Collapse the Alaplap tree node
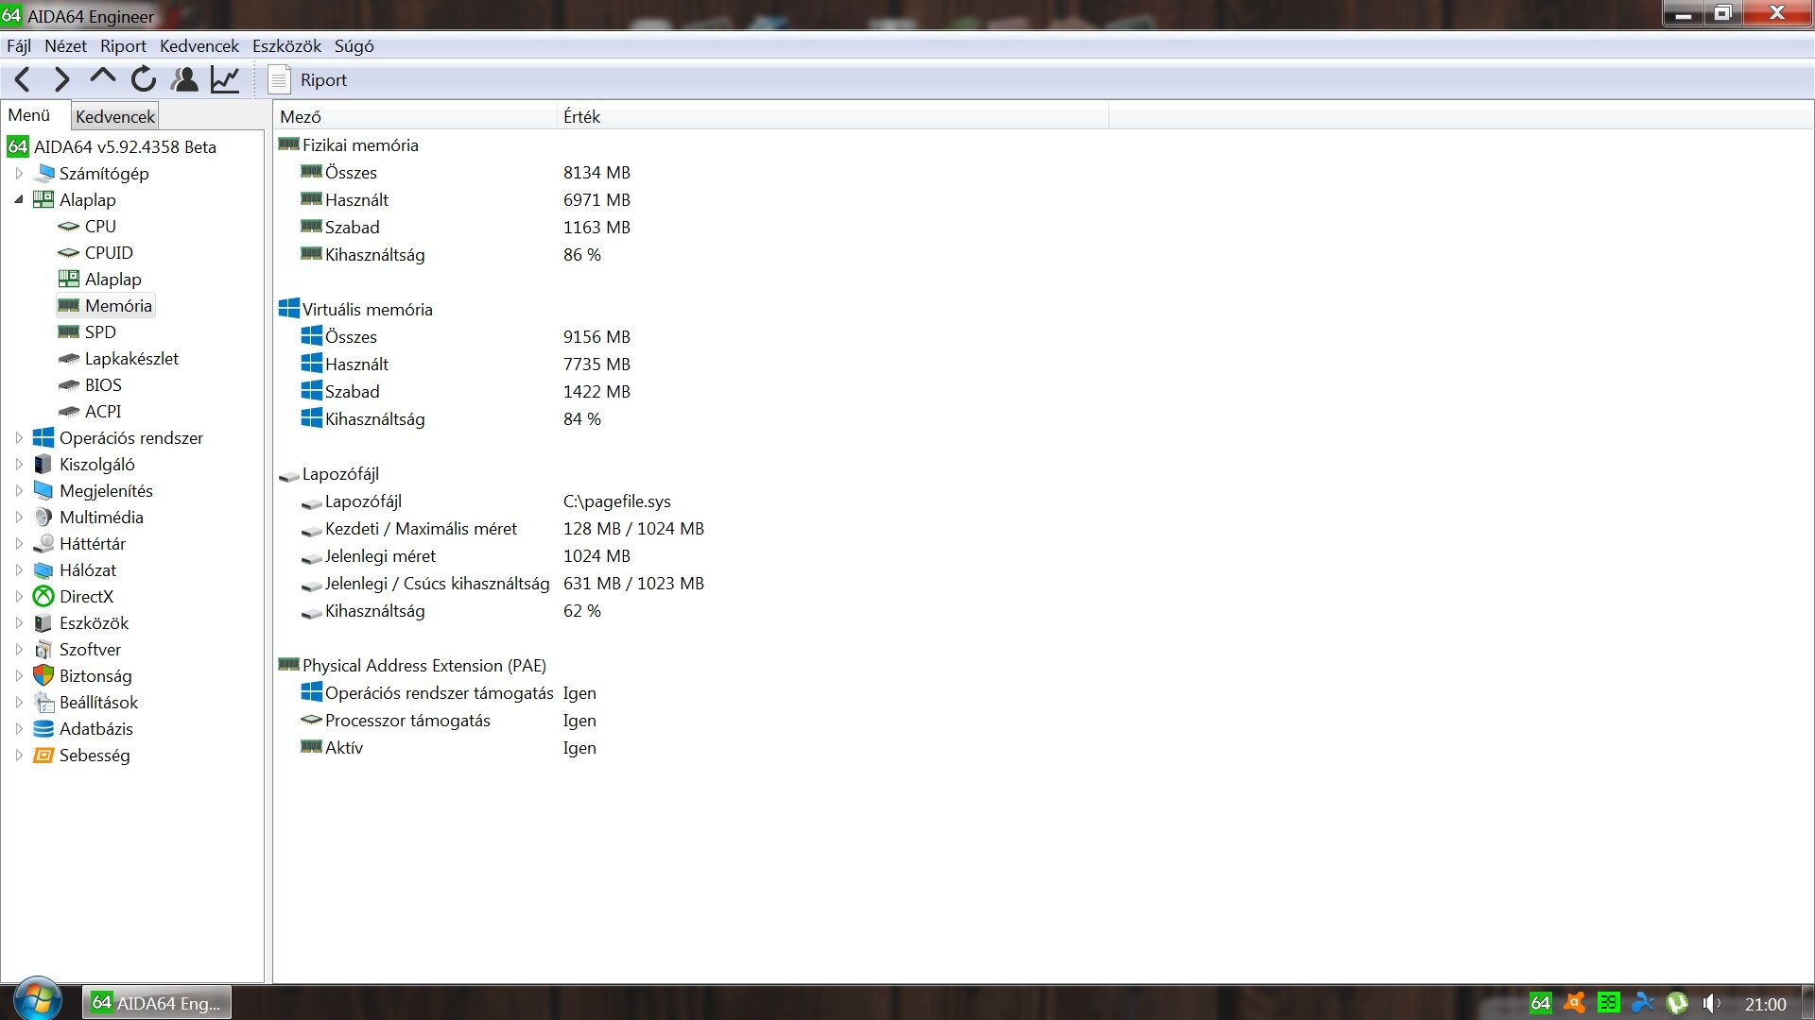 tap(19, 200)
